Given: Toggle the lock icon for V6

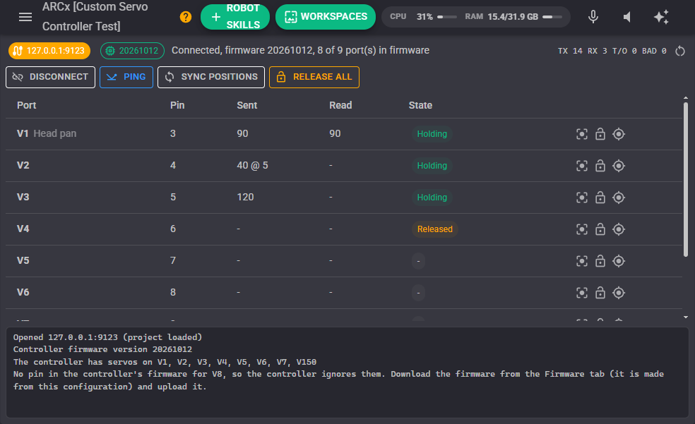Looking at the screenshot, I should click(x=600, y=293).
